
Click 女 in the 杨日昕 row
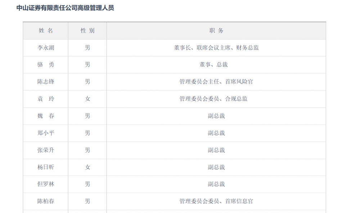(x=87, y=167)
